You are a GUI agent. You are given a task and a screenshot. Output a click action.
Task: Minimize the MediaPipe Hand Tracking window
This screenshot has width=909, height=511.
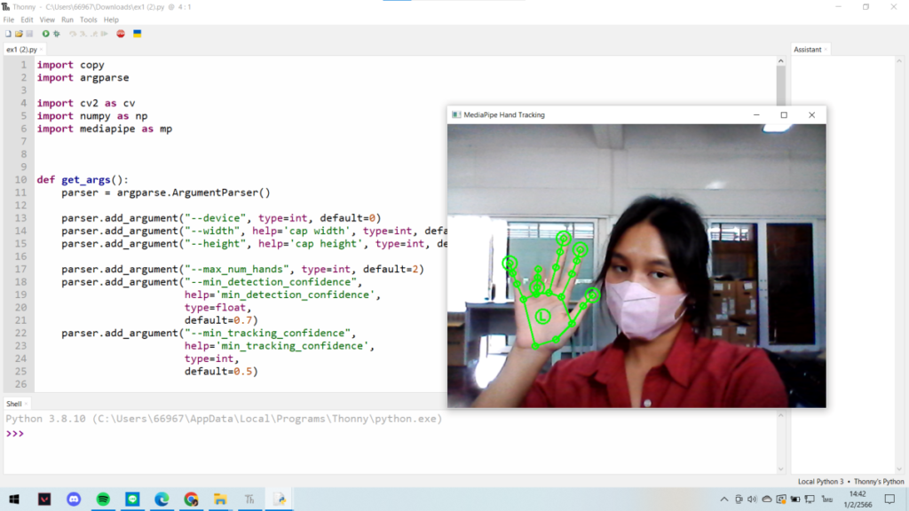(756, 114)
